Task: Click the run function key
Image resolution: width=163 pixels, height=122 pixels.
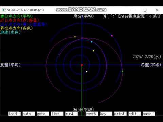Action: coord(71,114)
